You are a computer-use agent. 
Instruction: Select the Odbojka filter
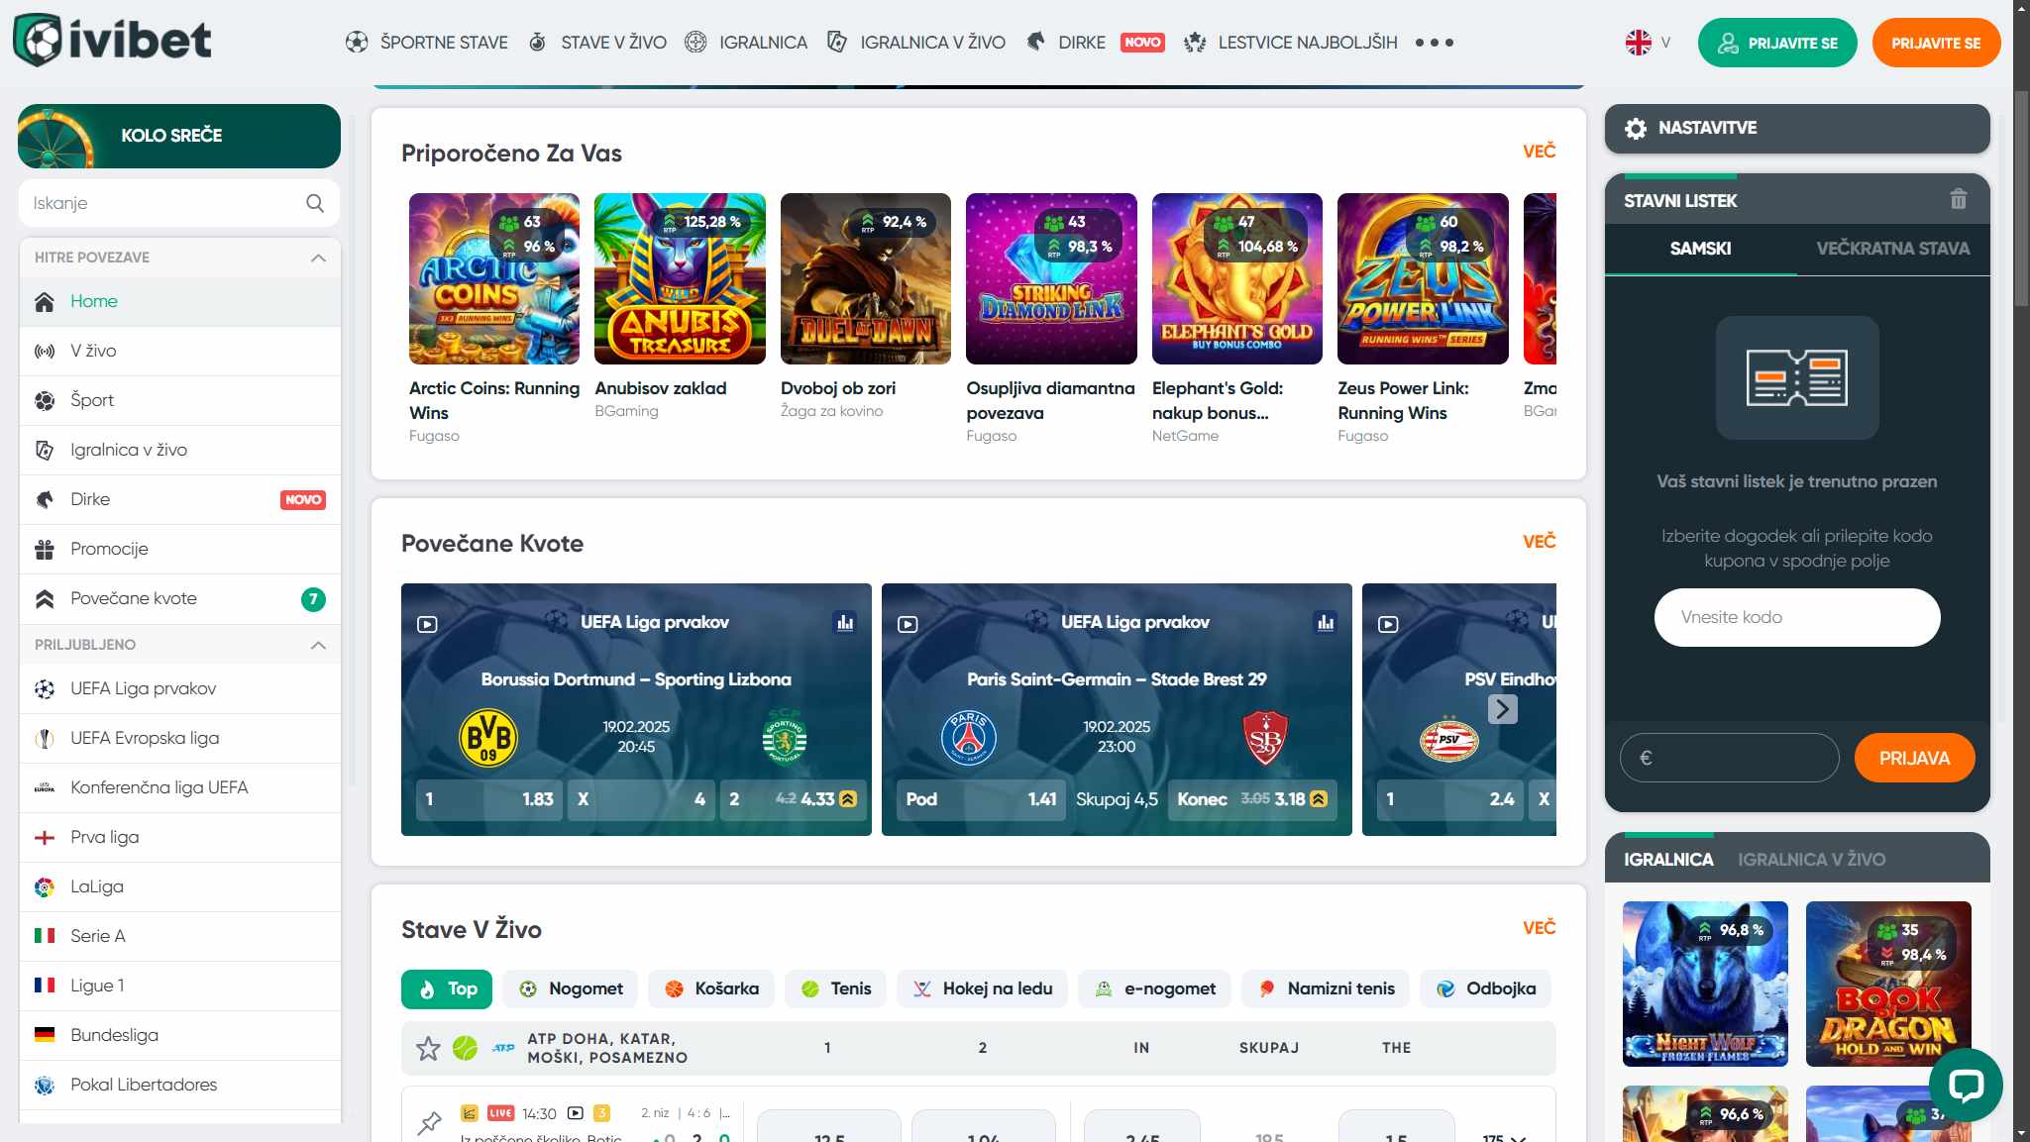[x=1485, y=989]
